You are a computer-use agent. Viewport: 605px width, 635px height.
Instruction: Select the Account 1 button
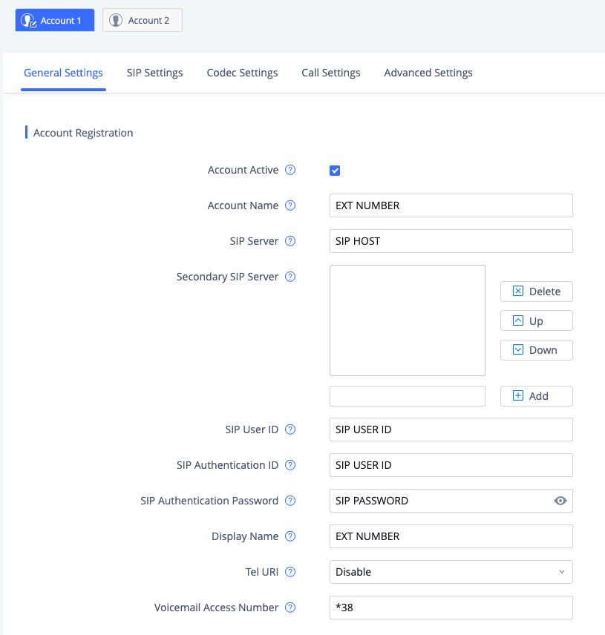tap(55, 20)
